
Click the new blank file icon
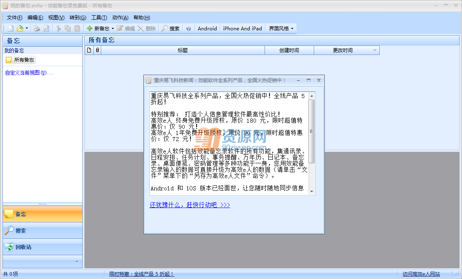tap(11, 28)
